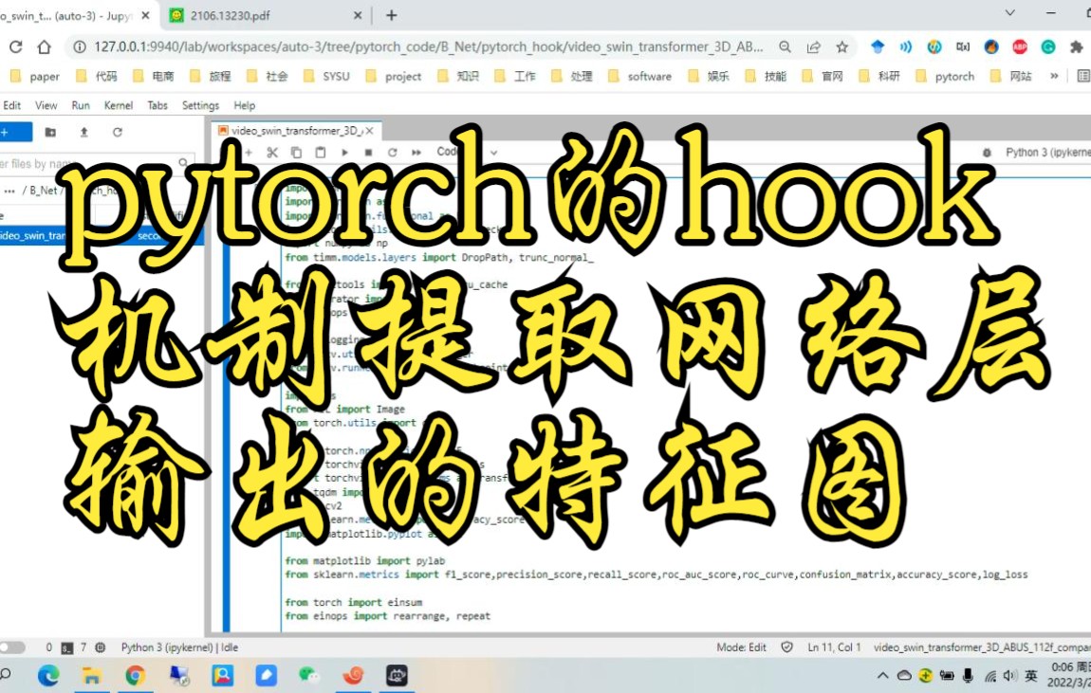The width and height of the screenshot is (1091, 693).
Task: Open the new launcher blue plus button
Action: point(14,132)
